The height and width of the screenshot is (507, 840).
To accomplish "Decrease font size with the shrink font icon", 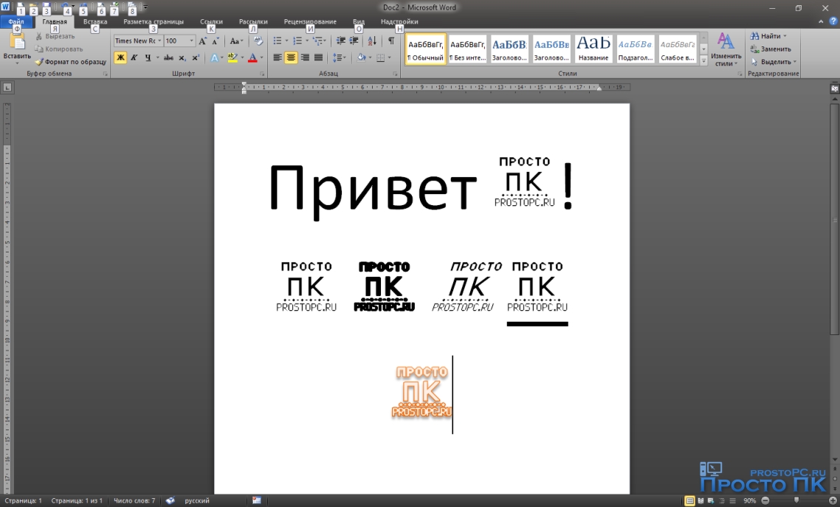I will tap(216, 41).
